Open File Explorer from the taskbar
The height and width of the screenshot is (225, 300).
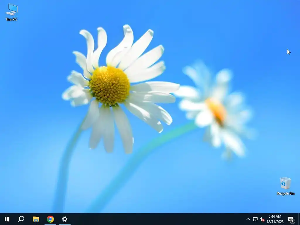[36, 219]
